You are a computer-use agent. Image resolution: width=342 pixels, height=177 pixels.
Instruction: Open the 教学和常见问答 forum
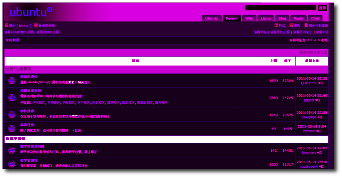tap(32, 146)
